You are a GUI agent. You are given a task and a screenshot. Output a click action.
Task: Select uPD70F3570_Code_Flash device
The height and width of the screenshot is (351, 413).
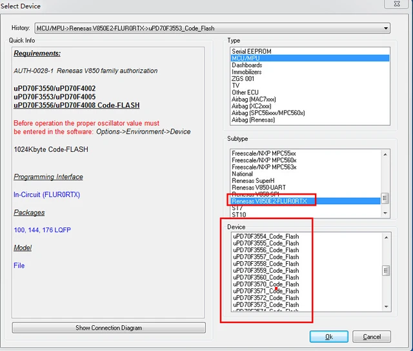[x=307, y=284]
